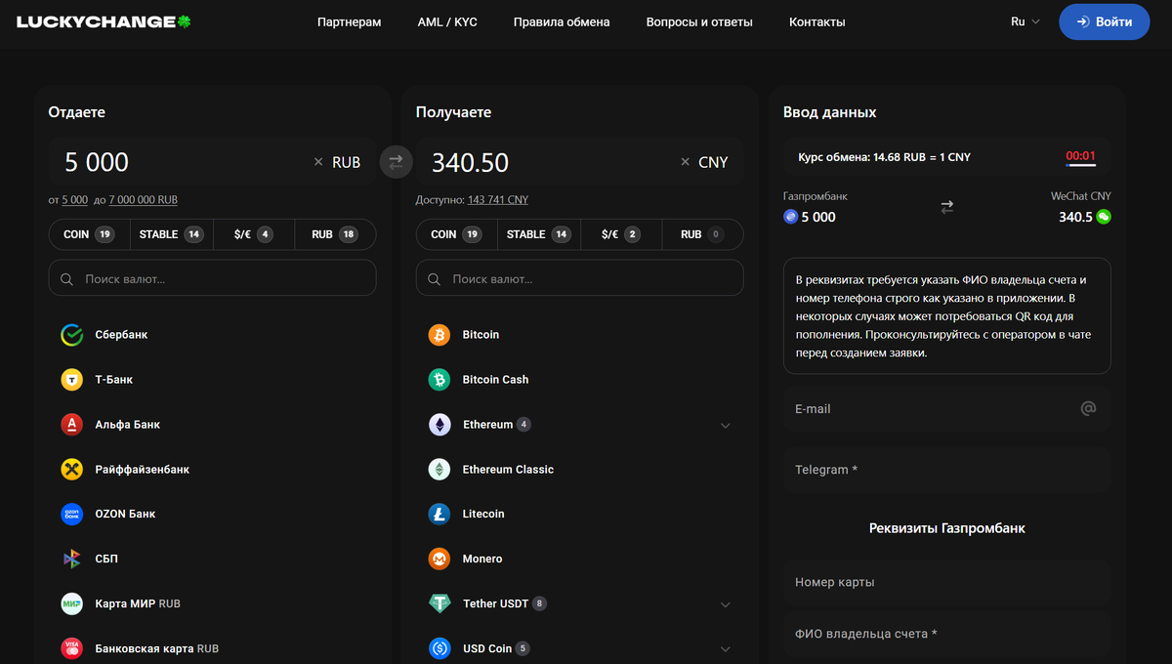Click the maximum 7 000 000 RUB link
Viewport: 1172px width, 664px height.
point(144,199)
